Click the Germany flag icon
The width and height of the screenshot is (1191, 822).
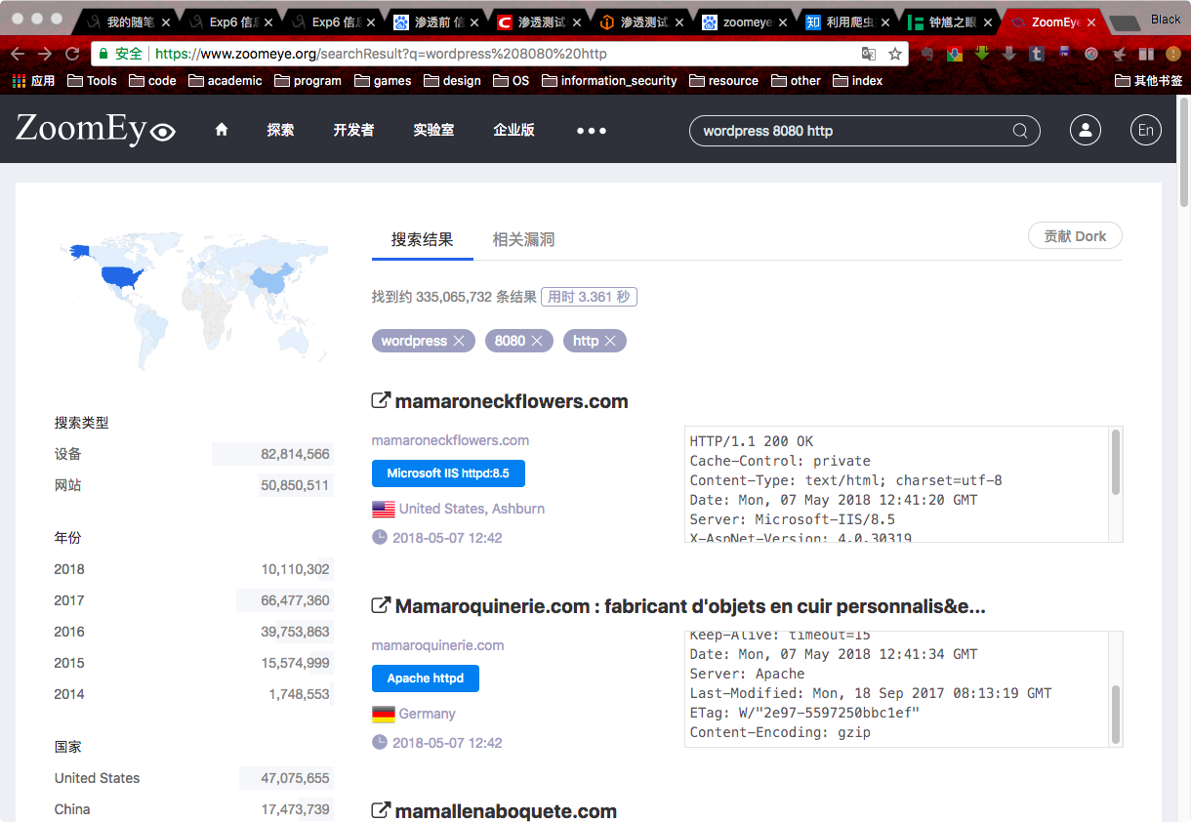(384, 714)
